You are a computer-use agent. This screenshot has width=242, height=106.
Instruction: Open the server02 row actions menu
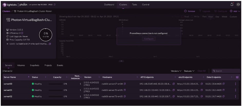point(236,97)
